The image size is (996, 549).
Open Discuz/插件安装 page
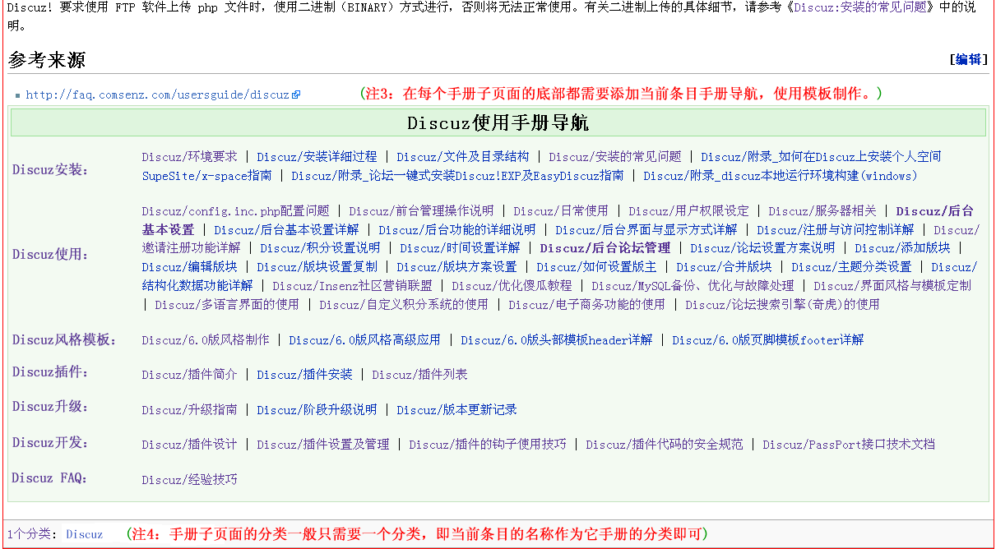pyautogui.click(x=304, y=374)
